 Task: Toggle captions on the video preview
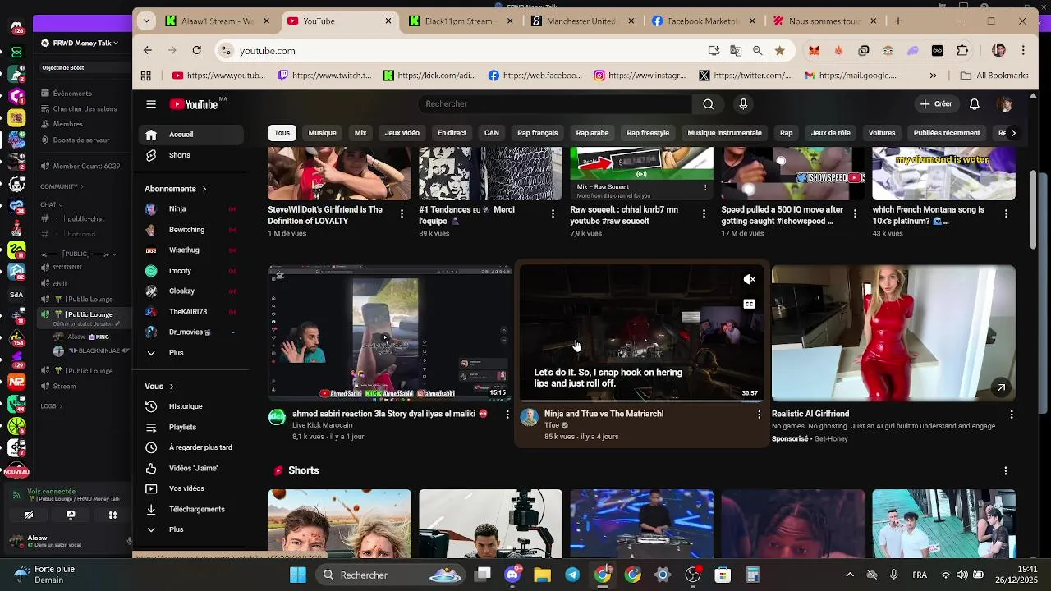(749, 305)
